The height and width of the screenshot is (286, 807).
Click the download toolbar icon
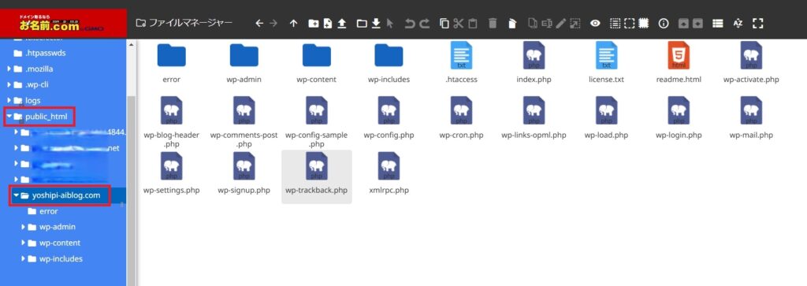[376, 23]
